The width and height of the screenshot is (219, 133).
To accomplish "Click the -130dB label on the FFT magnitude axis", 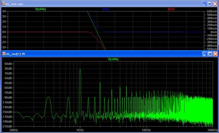I will [7, 107].
